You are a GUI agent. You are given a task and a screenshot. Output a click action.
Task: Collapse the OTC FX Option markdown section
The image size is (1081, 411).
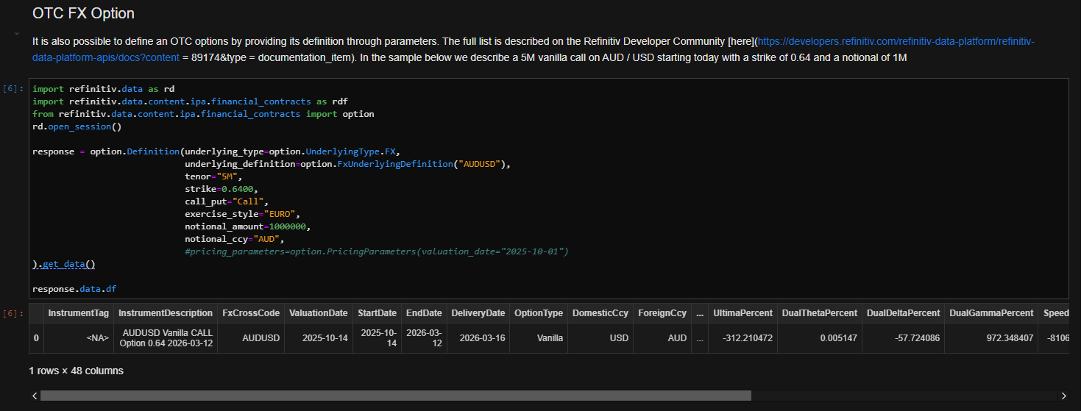(x=16, y=34)
